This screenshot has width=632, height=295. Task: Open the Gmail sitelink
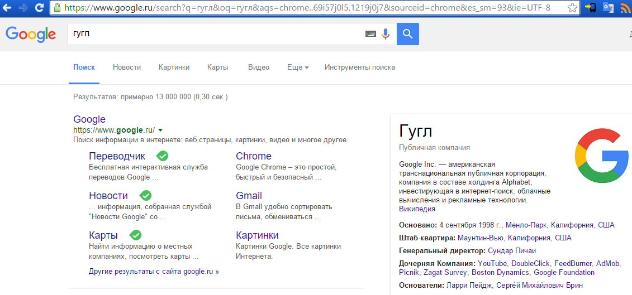[249, 196]
